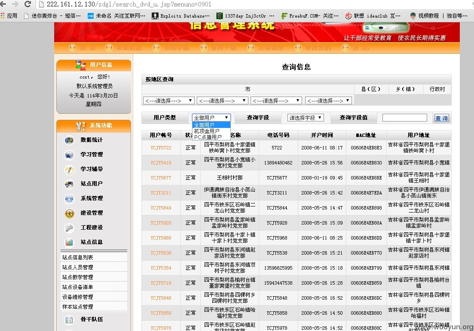This screenshot has height=331, width=474.
Task: Open the 未命名 关注互联网 bookmark
Action: [x=116, y=16]
